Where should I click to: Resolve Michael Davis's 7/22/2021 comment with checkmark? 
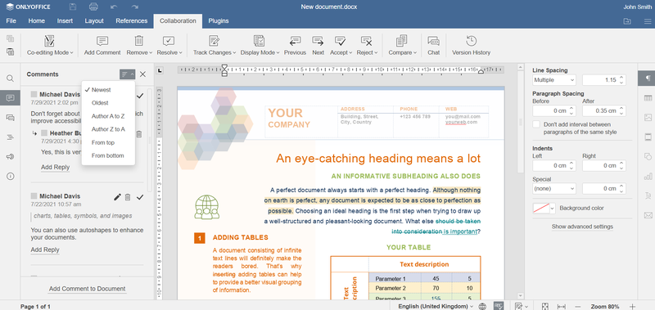[x=140, y=197]
